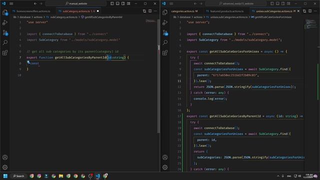Open Source Control in right window
This screenshot has width=320, height=180.
[x=165, y=32]
